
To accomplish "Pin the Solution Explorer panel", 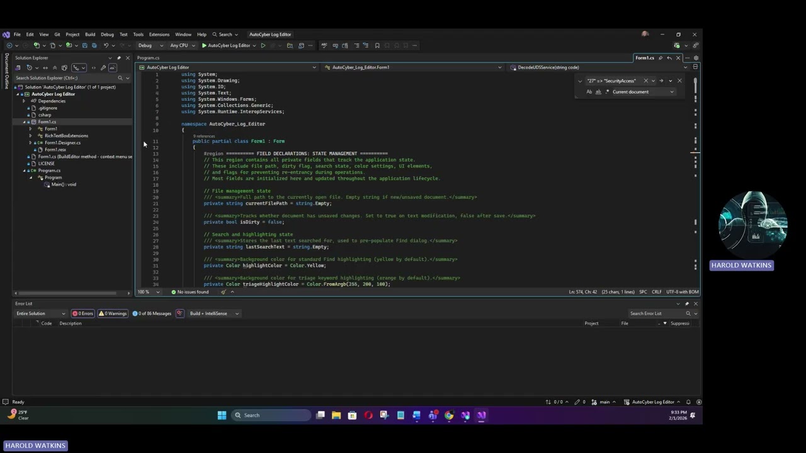I will [x=119, y=58].
